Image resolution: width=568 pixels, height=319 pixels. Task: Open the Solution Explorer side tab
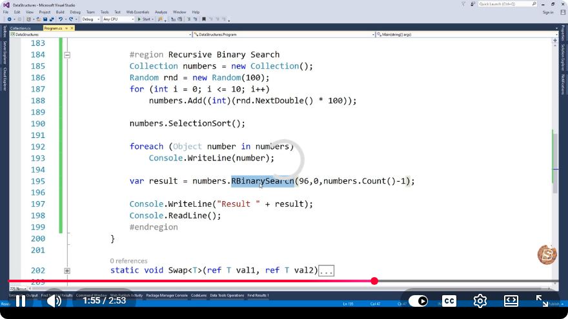[x=563, y=57]
